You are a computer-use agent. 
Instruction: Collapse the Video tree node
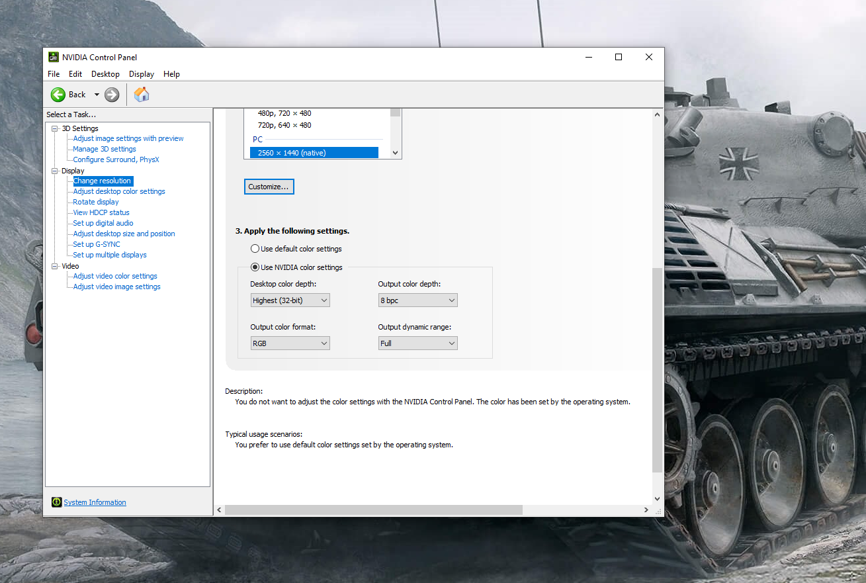tap(55, 266)
